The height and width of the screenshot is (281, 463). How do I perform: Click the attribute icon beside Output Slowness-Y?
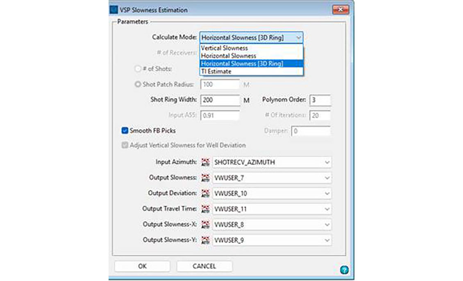[x=206, y=240]
